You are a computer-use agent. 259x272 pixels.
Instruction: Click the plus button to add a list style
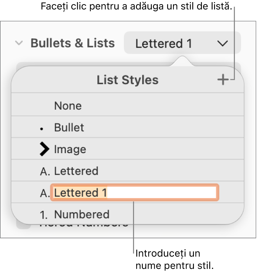pyautogui.click(x=223, y=80)
